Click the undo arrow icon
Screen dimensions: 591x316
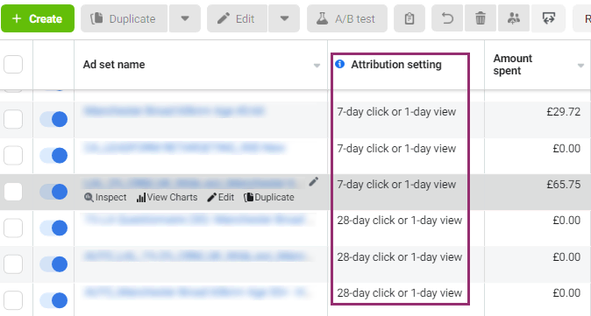tap(447, 18)
